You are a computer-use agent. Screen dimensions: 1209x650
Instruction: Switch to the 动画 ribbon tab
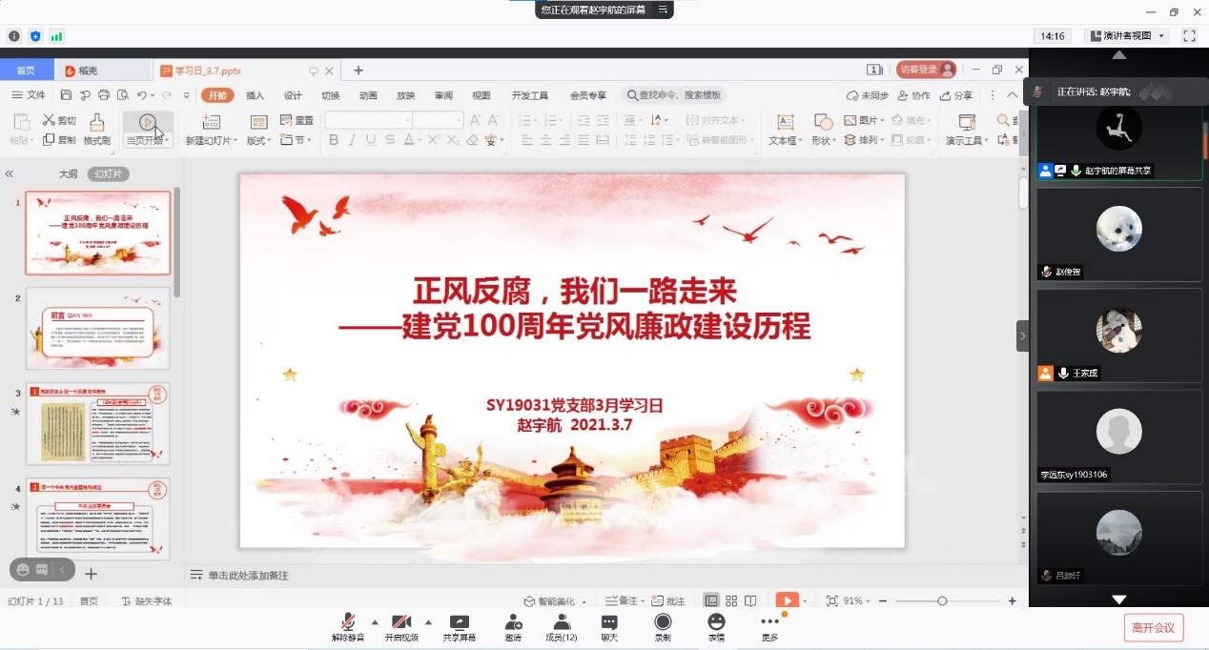click(x=368, y=95)
